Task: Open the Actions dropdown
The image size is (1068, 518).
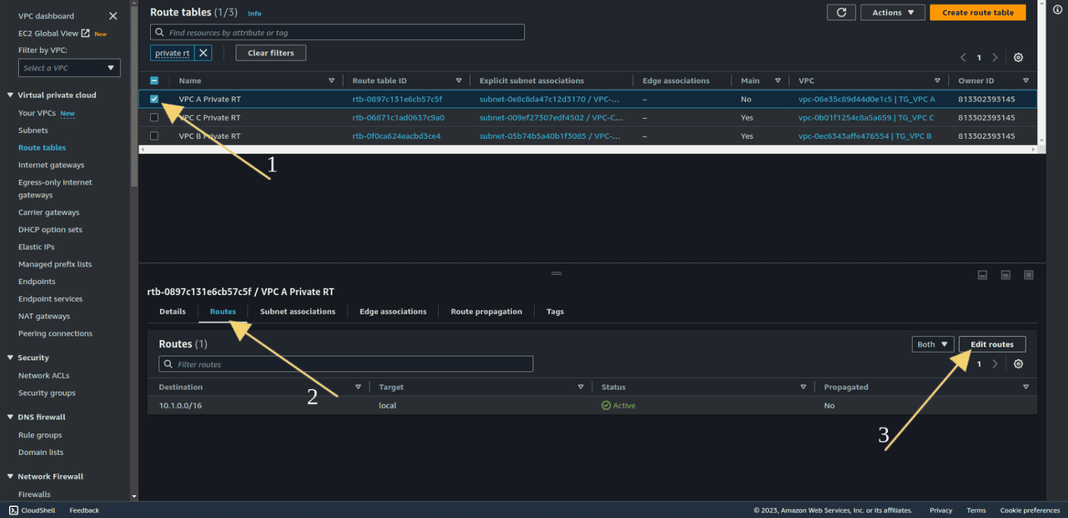Action: 892,12
